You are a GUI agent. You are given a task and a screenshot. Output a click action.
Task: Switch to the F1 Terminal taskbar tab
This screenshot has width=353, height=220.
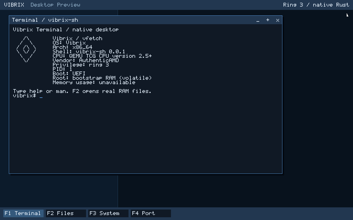coord(23,213)
